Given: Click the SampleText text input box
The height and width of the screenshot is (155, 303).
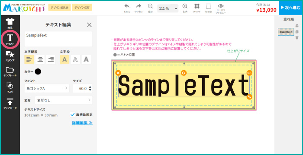Looking at the screenshot, I should point(58,39).
